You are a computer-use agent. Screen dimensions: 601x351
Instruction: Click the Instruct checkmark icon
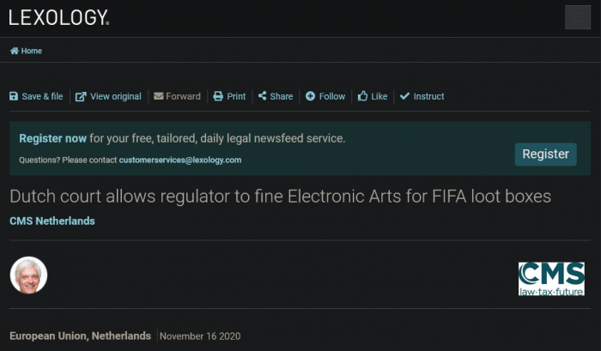(x=405, y=96)
